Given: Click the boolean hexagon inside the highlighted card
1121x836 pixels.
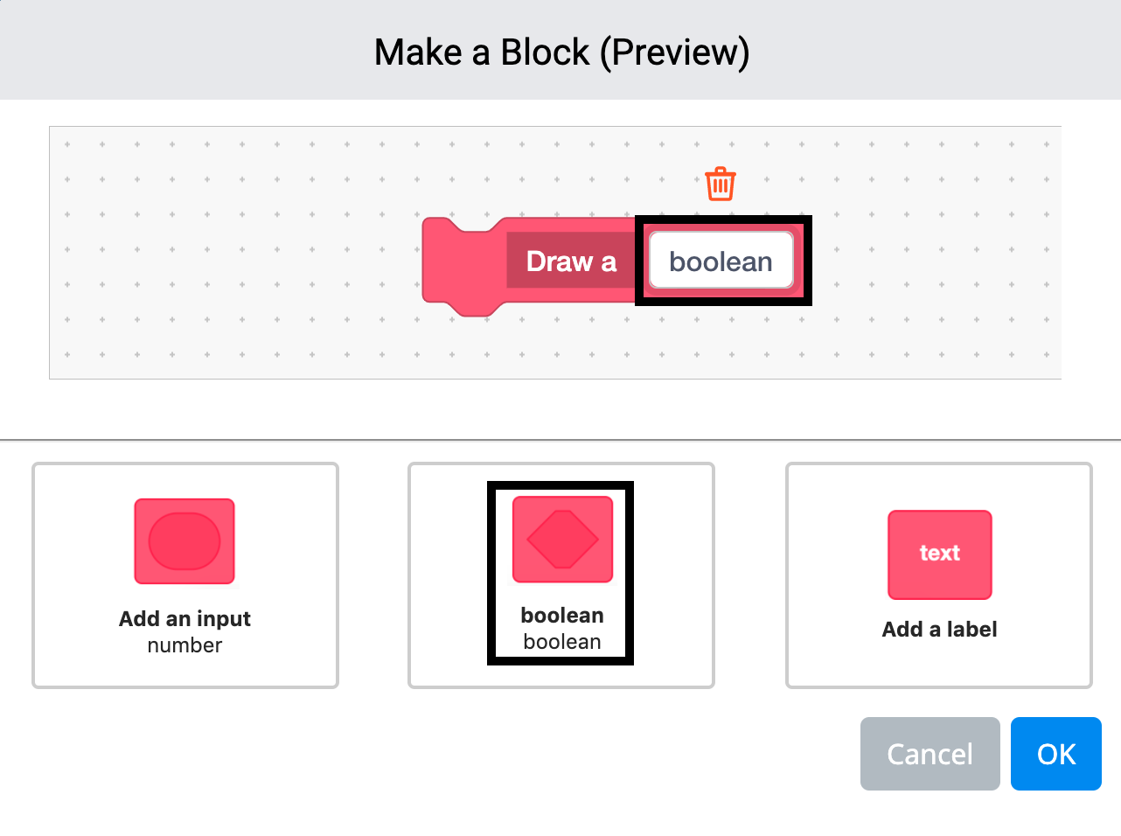Looking at the screenshot, I should (560, 539).
